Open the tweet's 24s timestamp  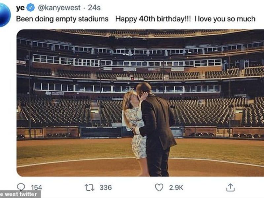94,8
